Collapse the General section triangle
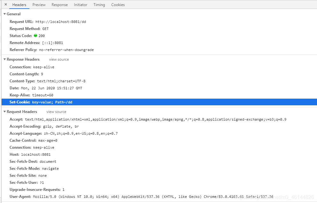 point(4,14)
